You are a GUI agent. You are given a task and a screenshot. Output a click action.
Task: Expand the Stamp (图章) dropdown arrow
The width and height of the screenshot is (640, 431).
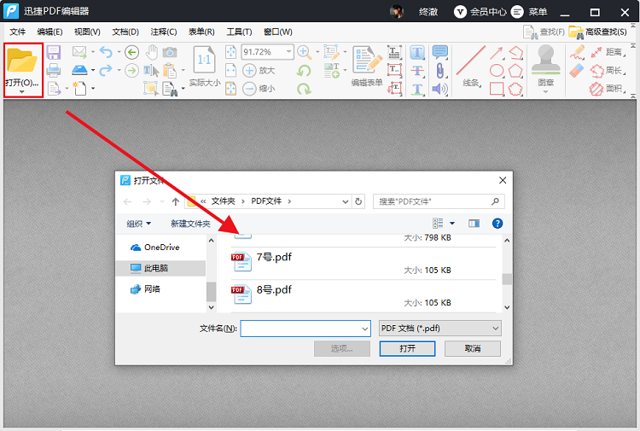[x=546, y=92]
